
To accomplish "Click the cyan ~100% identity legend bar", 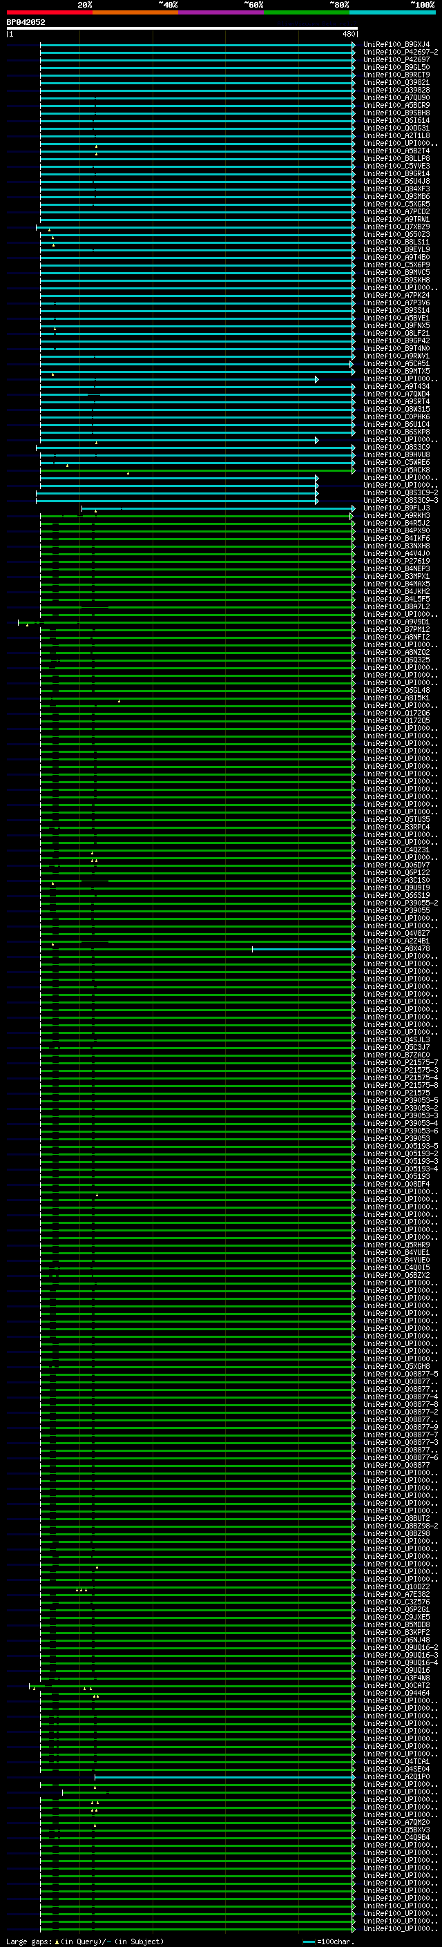I will (393, 12).
